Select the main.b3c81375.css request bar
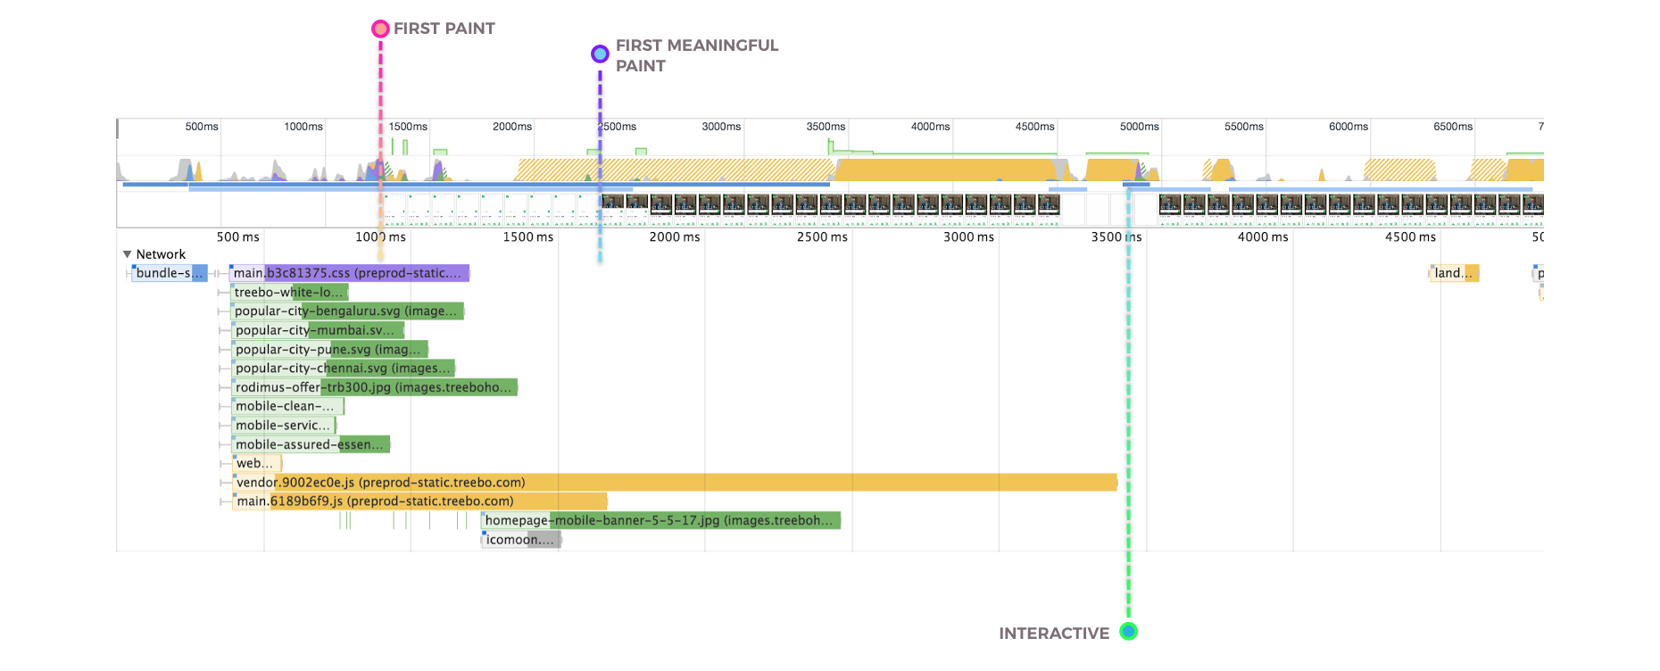Screen dimensions: 1660x671 click(x=349, y=273)
